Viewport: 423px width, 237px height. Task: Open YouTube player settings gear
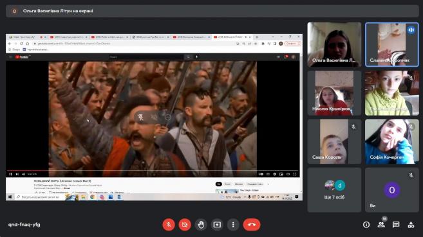tap(275, 174)
